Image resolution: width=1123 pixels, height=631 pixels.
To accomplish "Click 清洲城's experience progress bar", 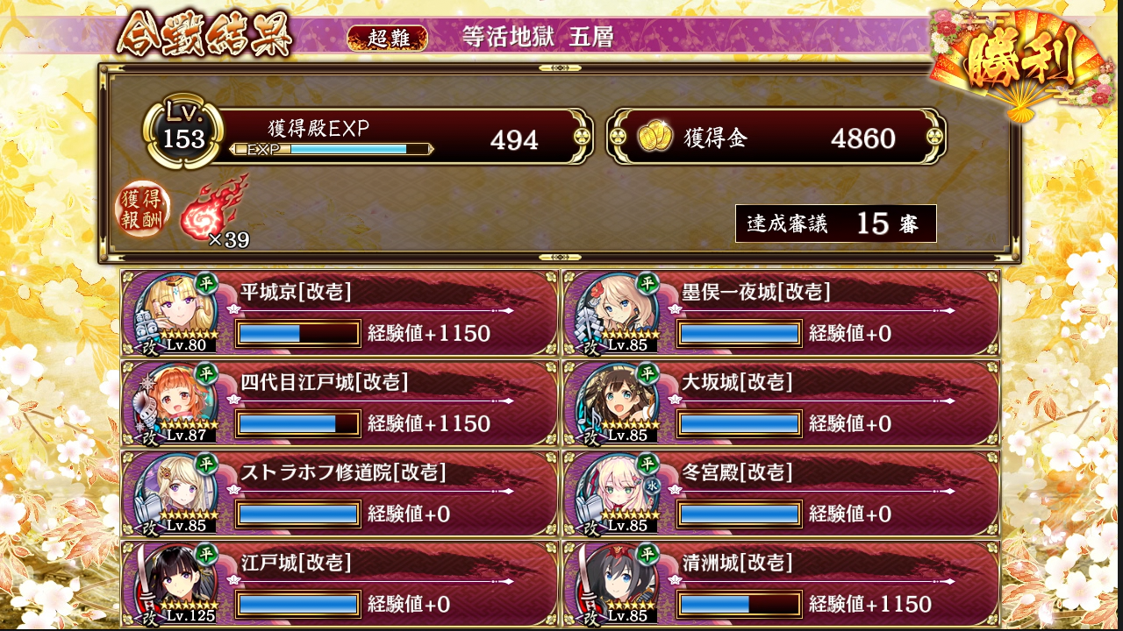I will (740, 604).
